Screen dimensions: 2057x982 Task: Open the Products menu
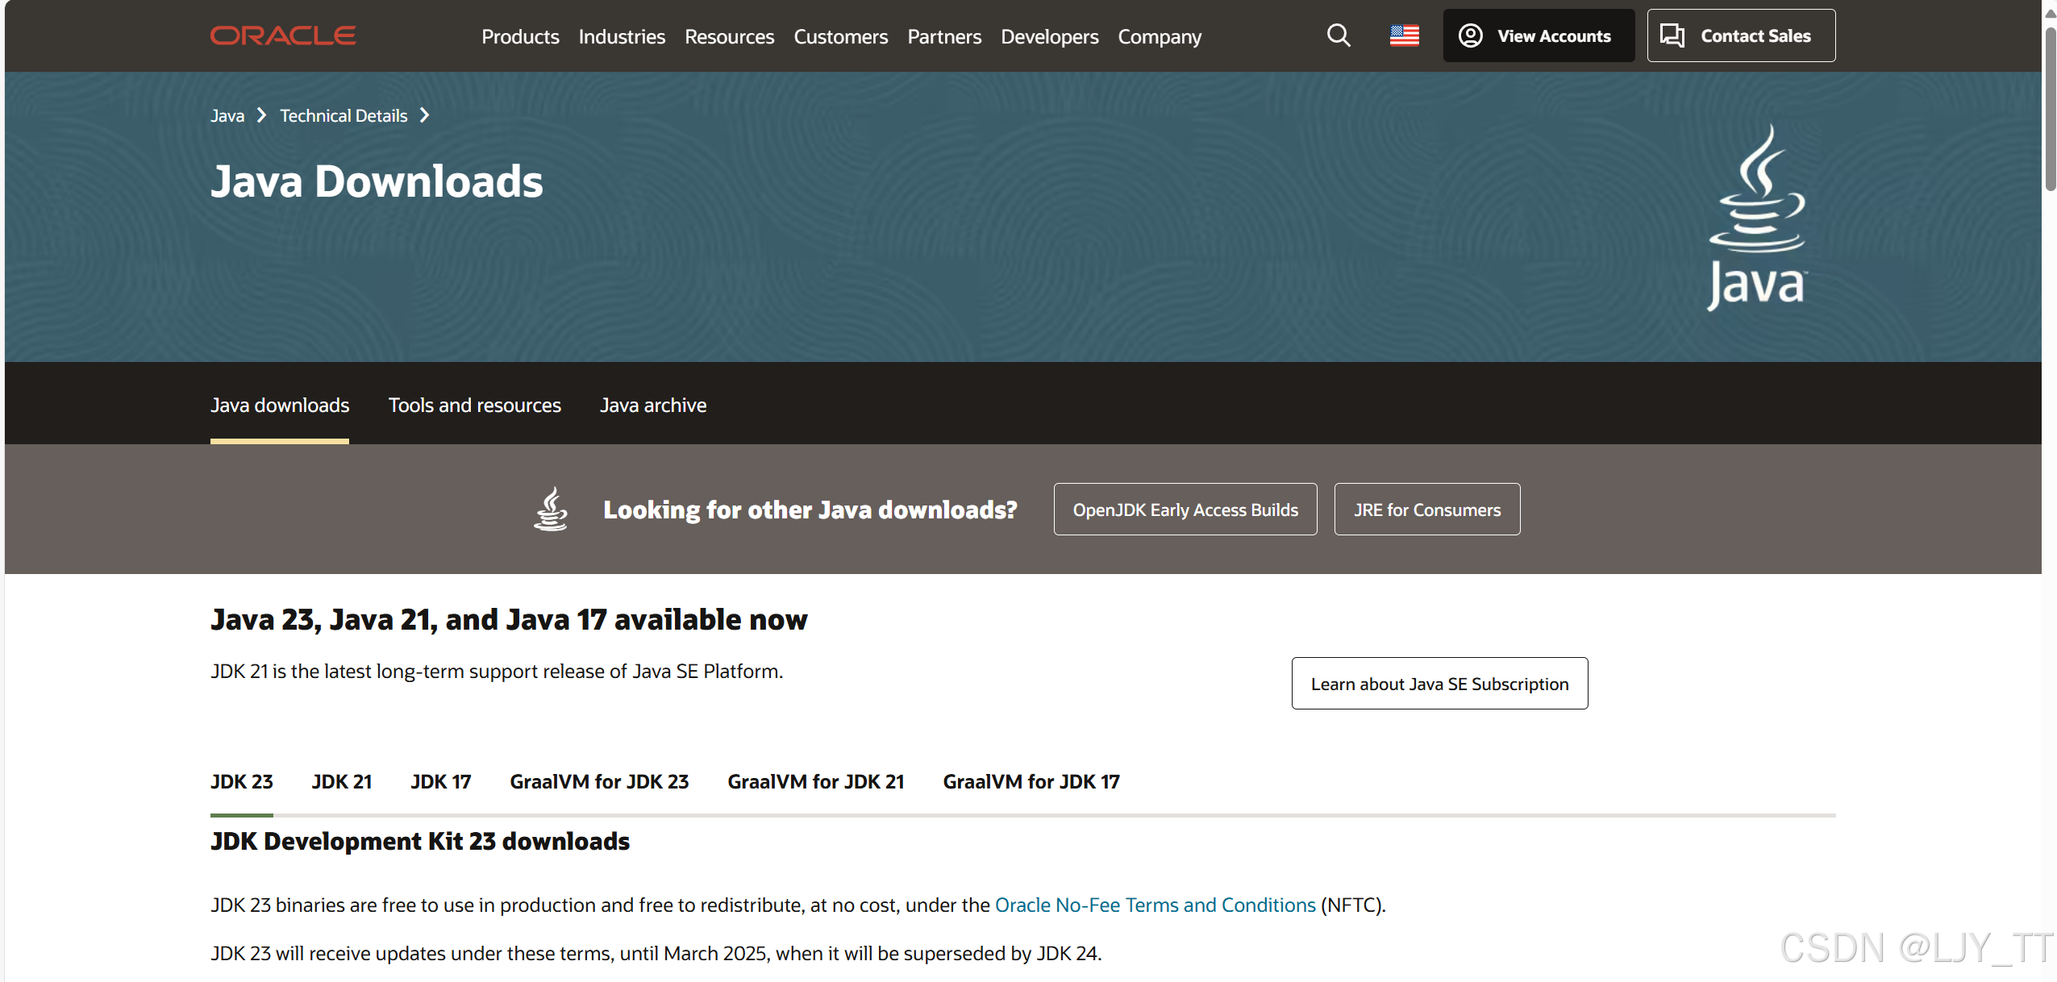tap(520, 36)
